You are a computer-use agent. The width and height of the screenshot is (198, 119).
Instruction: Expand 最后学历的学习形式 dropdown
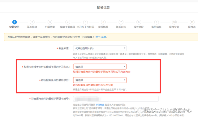pos(100,67)
